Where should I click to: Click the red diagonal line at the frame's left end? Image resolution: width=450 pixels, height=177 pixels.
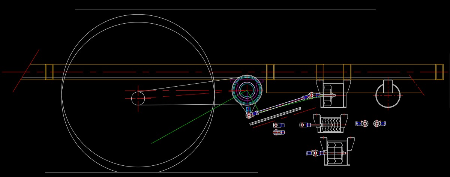coord(26,71)
